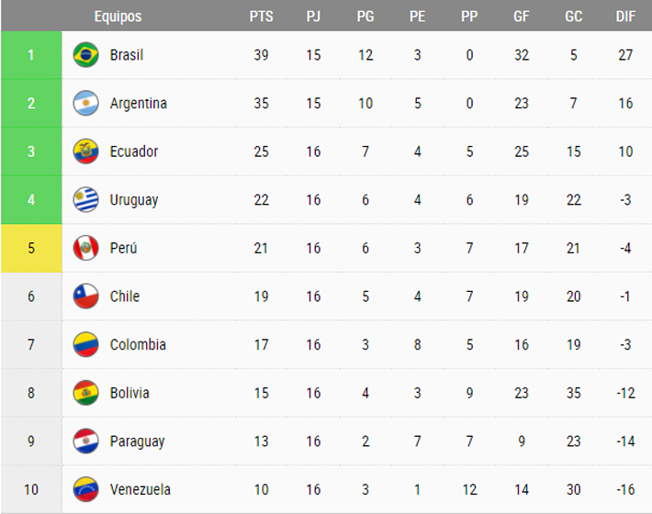This screenshot has height=514, width=652.
Task: Click the Uruguay flag icon
Action: [x=85, y=199]
